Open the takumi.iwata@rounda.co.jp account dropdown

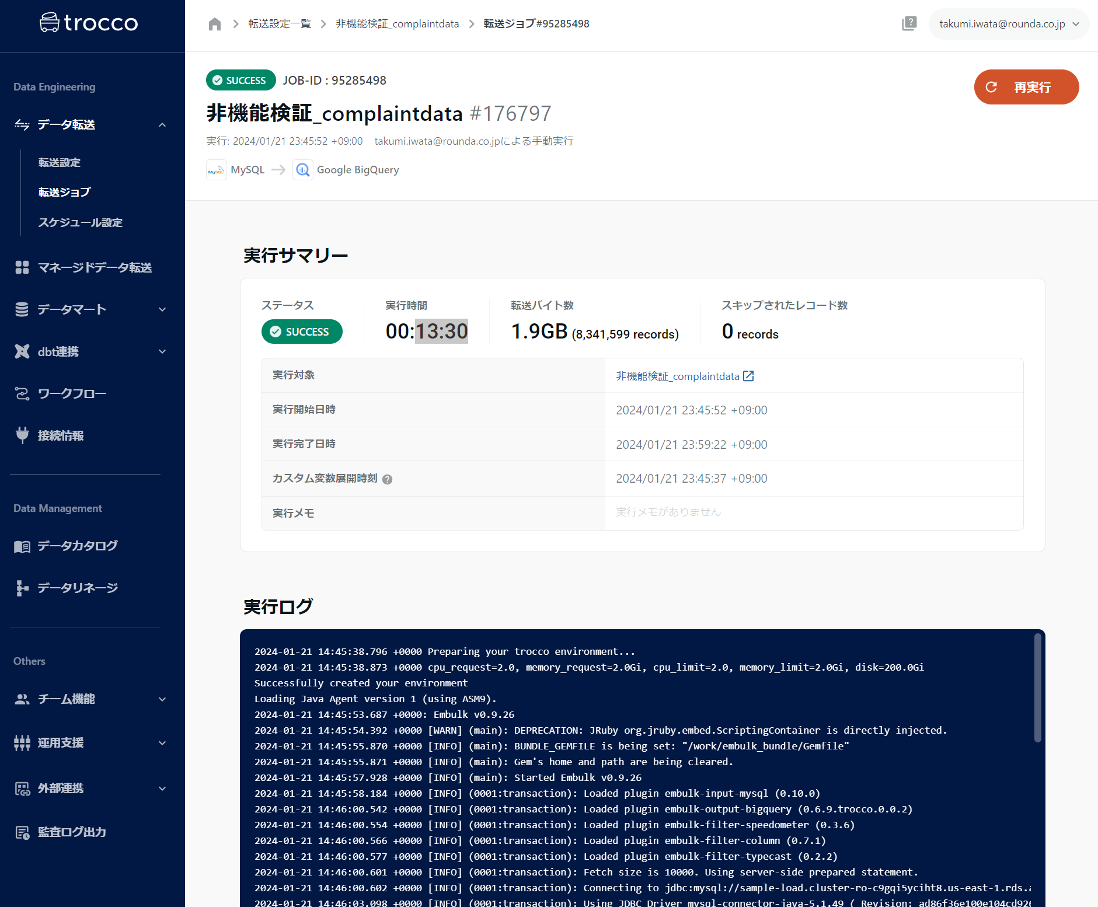coord(1009,24)
